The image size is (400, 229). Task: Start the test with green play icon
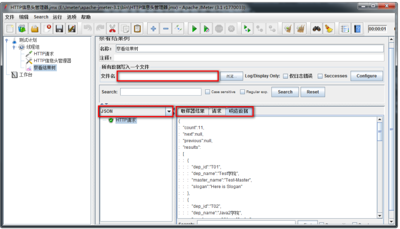pos(194,29)
